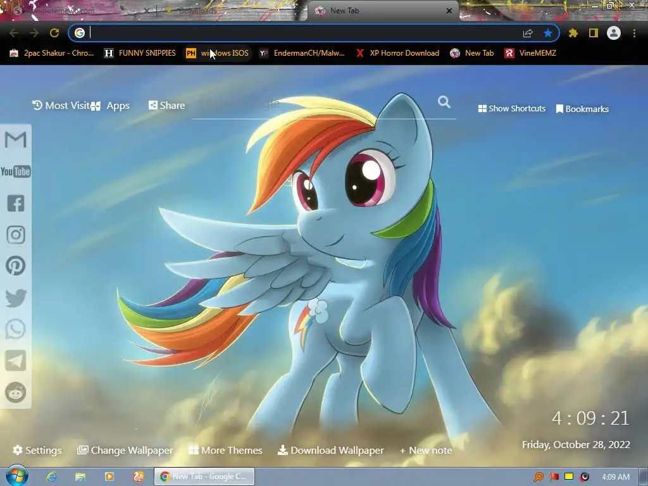The width and height of the screenshot is (648, 486).
Task: Open More Themes
Action: click(225, 450)
